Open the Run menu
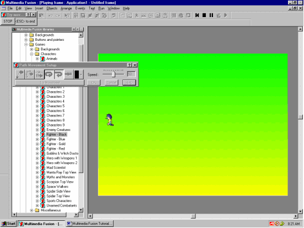Screen dimensions: 304x228 101,8
